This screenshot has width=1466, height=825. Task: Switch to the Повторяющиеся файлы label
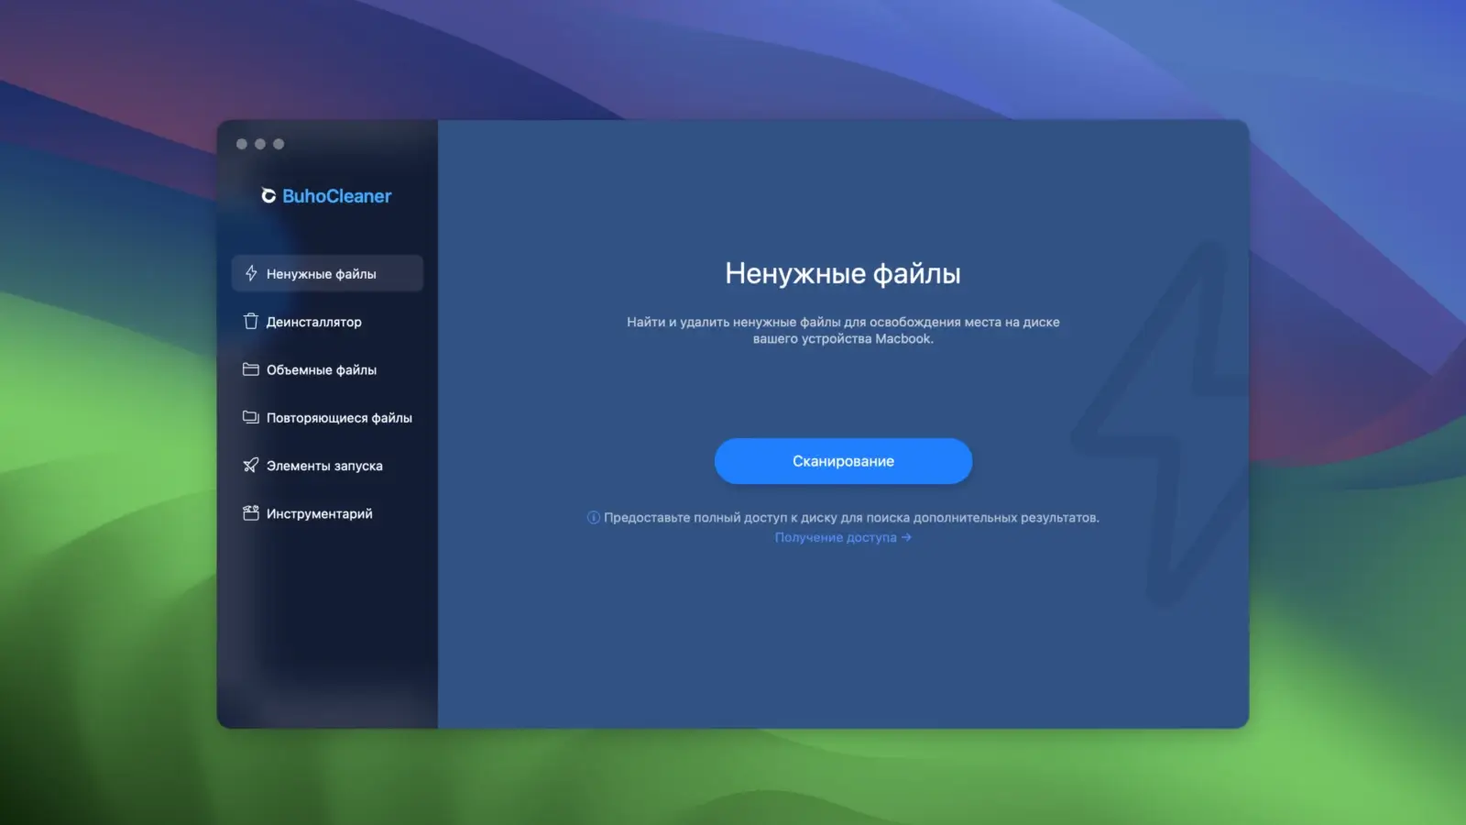pos(339,418)
